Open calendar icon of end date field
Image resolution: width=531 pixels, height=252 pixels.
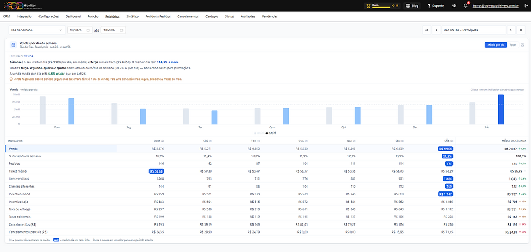click(122, 30)
